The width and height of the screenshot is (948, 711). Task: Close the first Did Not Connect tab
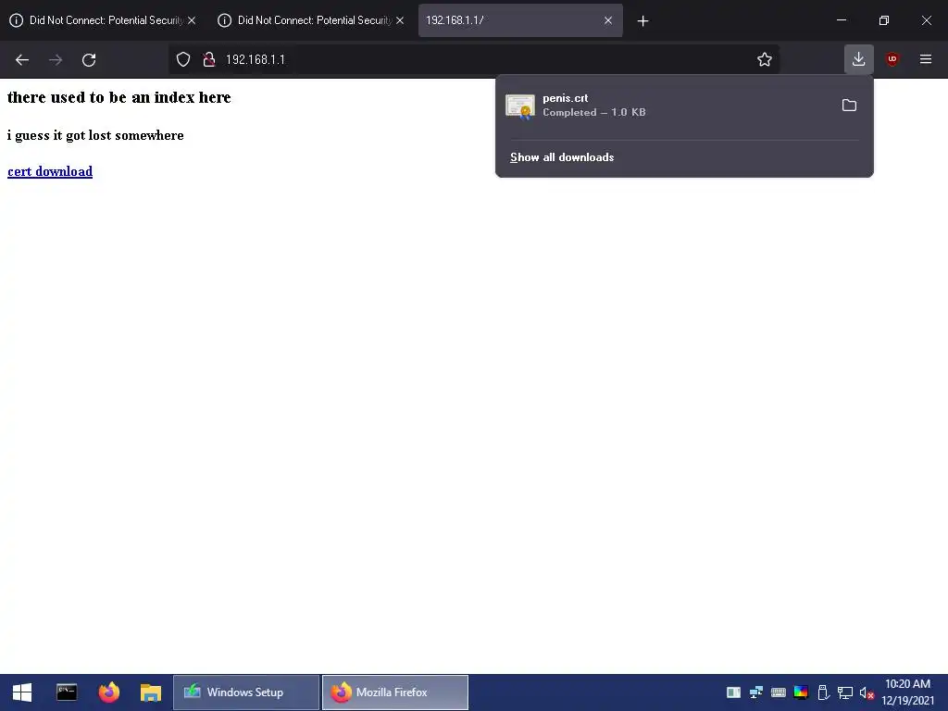tap(192, 20)
